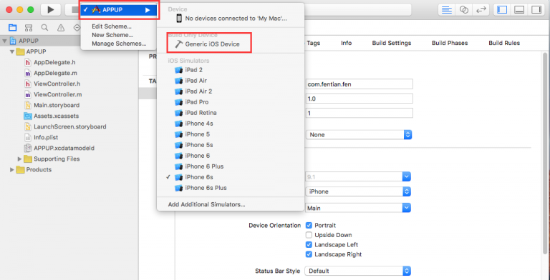
Task: Choose Edit Scheme… from the menu
Action: [112, 26]
